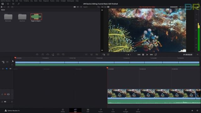Select source clip viewer mode

(102, 7)
